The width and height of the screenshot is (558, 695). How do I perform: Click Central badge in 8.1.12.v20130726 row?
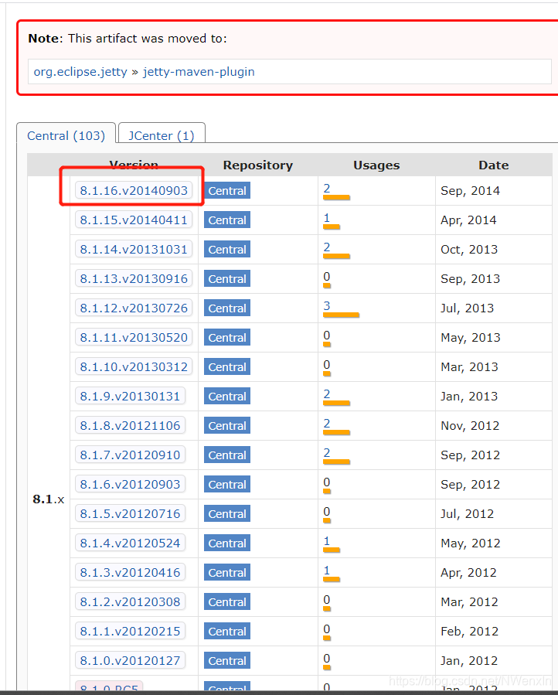pyautogui.click(x=227, y=308)
